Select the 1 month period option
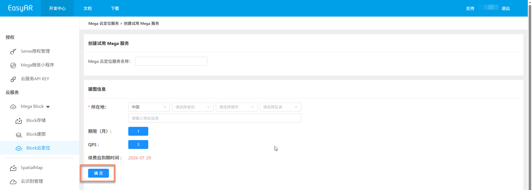This screenshot has height=190, width=532. pos(138,131)
